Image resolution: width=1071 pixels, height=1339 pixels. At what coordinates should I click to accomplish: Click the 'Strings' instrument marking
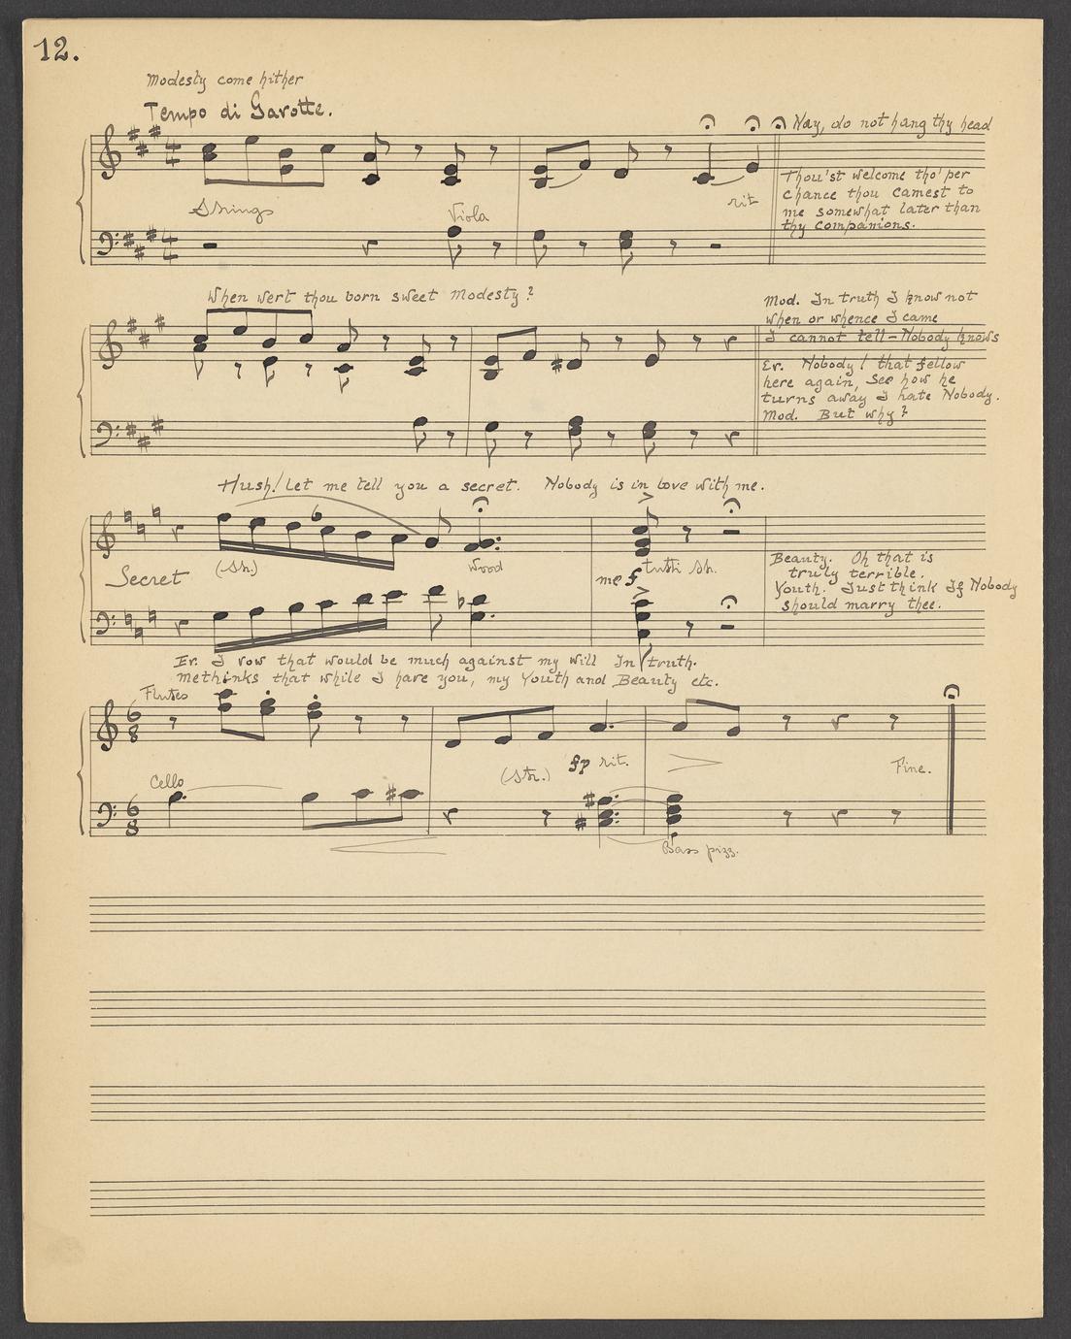click(231, 209)
